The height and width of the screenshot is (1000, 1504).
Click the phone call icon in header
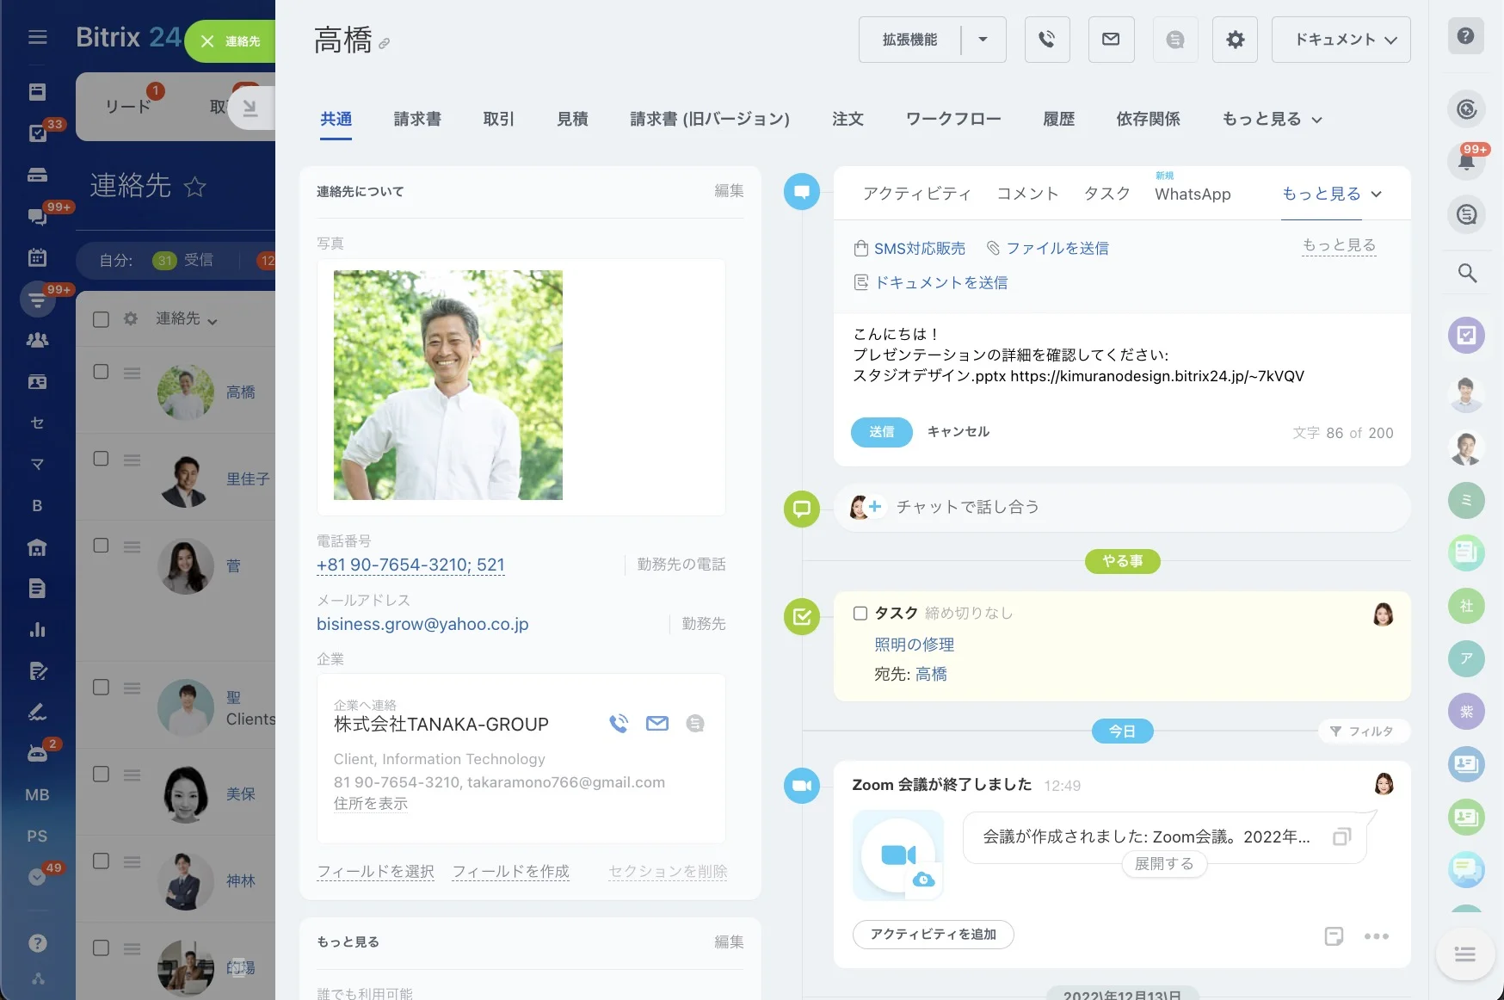(x=1046, y=40)
